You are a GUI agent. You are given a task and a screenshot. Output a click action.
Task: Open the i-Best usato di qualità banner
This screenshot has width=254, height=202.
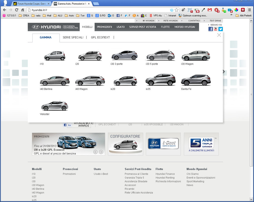pos(163,144)
